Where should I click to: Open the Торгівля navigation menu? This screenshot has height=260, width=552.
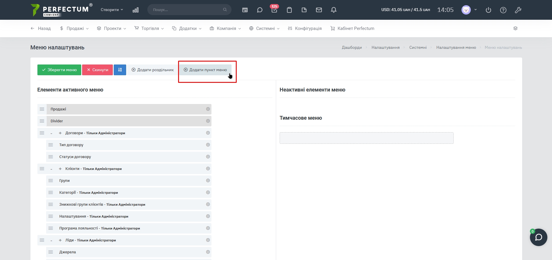point(149,28)
